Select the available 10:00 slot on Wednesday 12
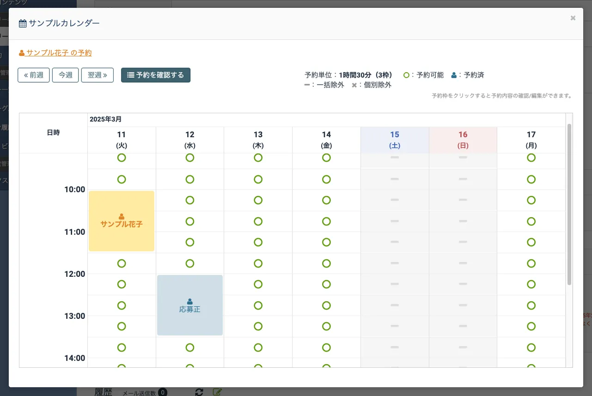This screenshot has width=592, height=396. click(189, 200)
